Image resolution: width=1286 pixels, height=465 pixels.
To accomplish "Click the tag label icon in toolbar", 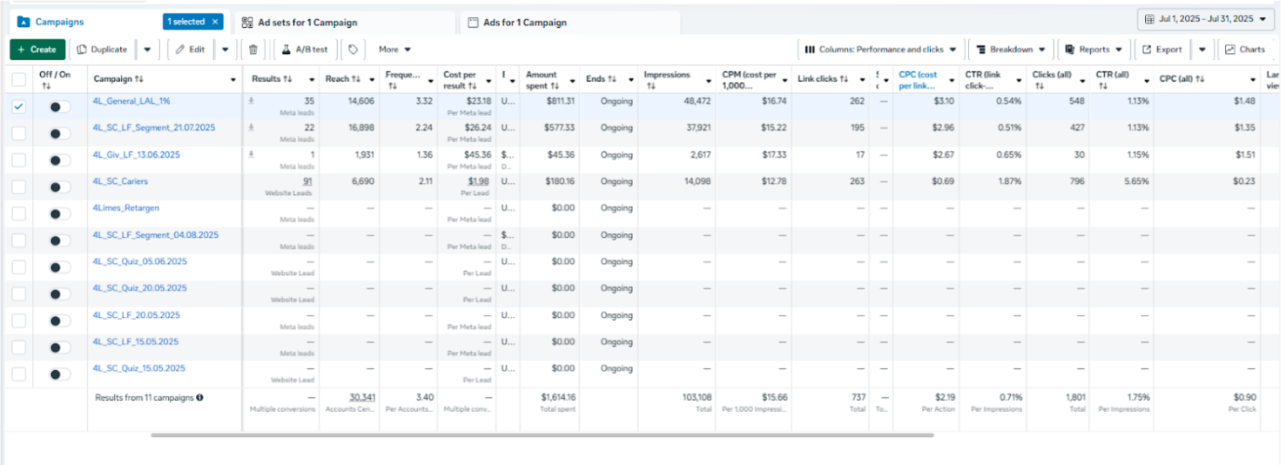I will 353,50.
